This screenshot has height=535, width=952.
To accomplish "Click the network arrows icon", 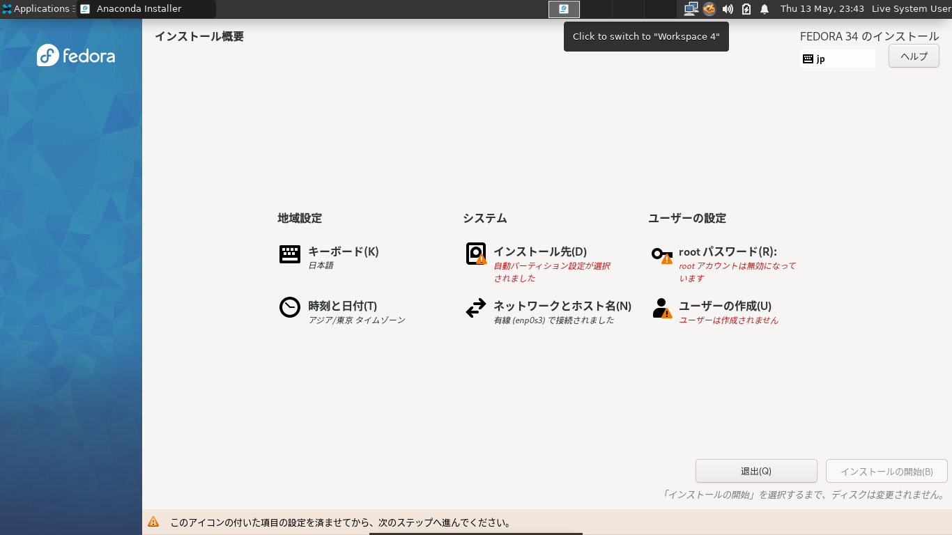I will tap(476, 308).
